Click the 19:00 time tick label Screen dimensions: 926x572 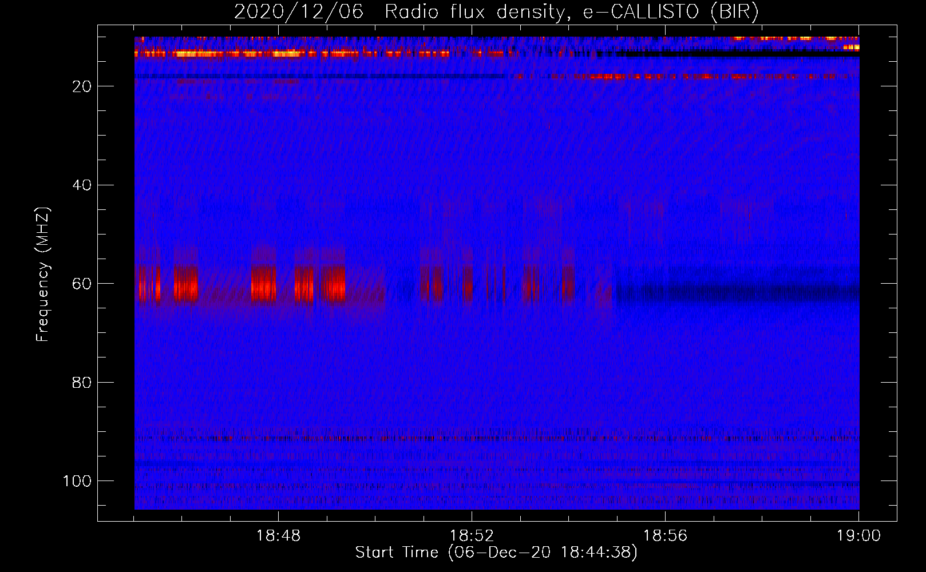click(858, 536)
